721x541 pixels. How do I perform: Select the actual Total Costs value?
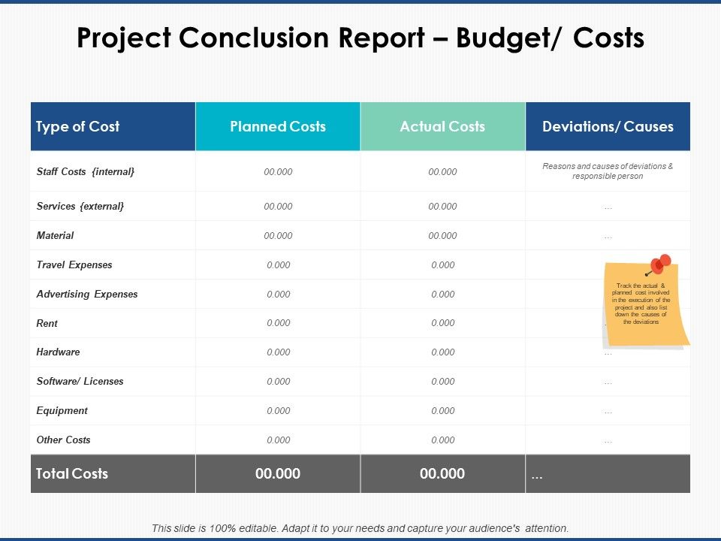[x=442, y=473]
